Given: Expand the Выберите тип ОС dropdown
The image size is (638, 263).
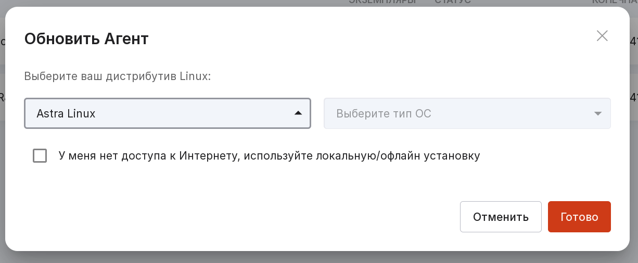Looking at the screenshot, I should [467, 113].
